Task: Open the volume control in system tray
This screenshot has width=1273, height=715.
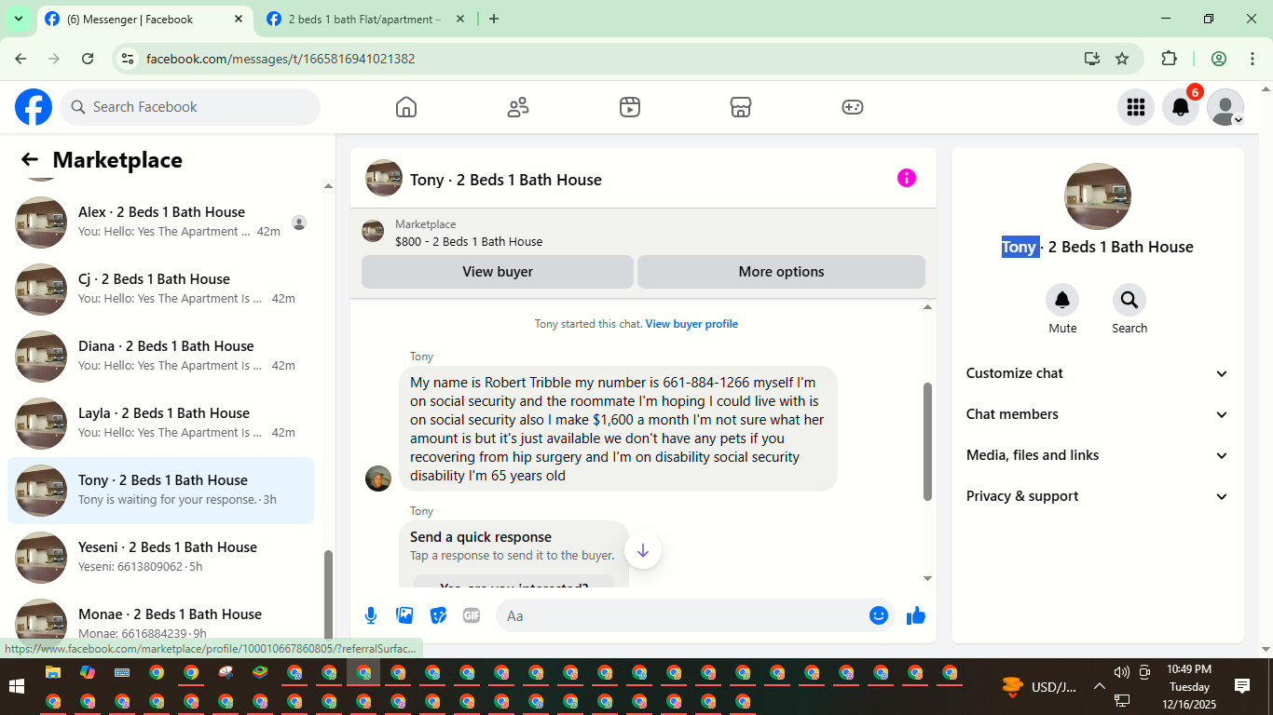Action: 1121,672
